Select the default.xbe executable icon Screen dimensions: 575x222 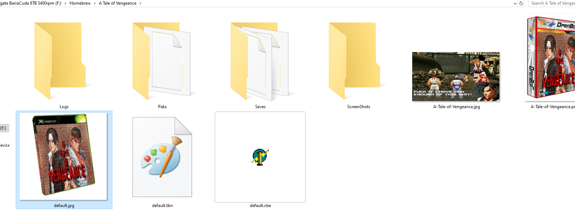[260, 157]
